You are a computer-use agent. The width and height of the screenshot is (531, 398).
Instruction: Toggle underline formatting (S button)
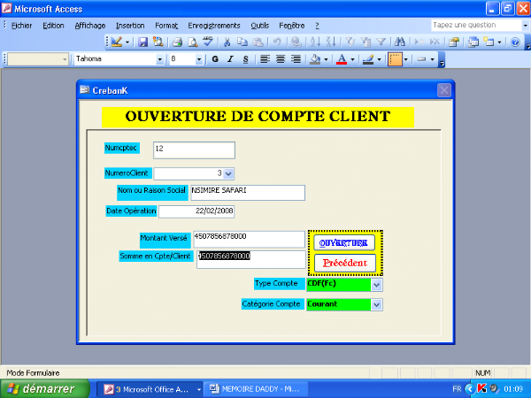coord(245,59)
